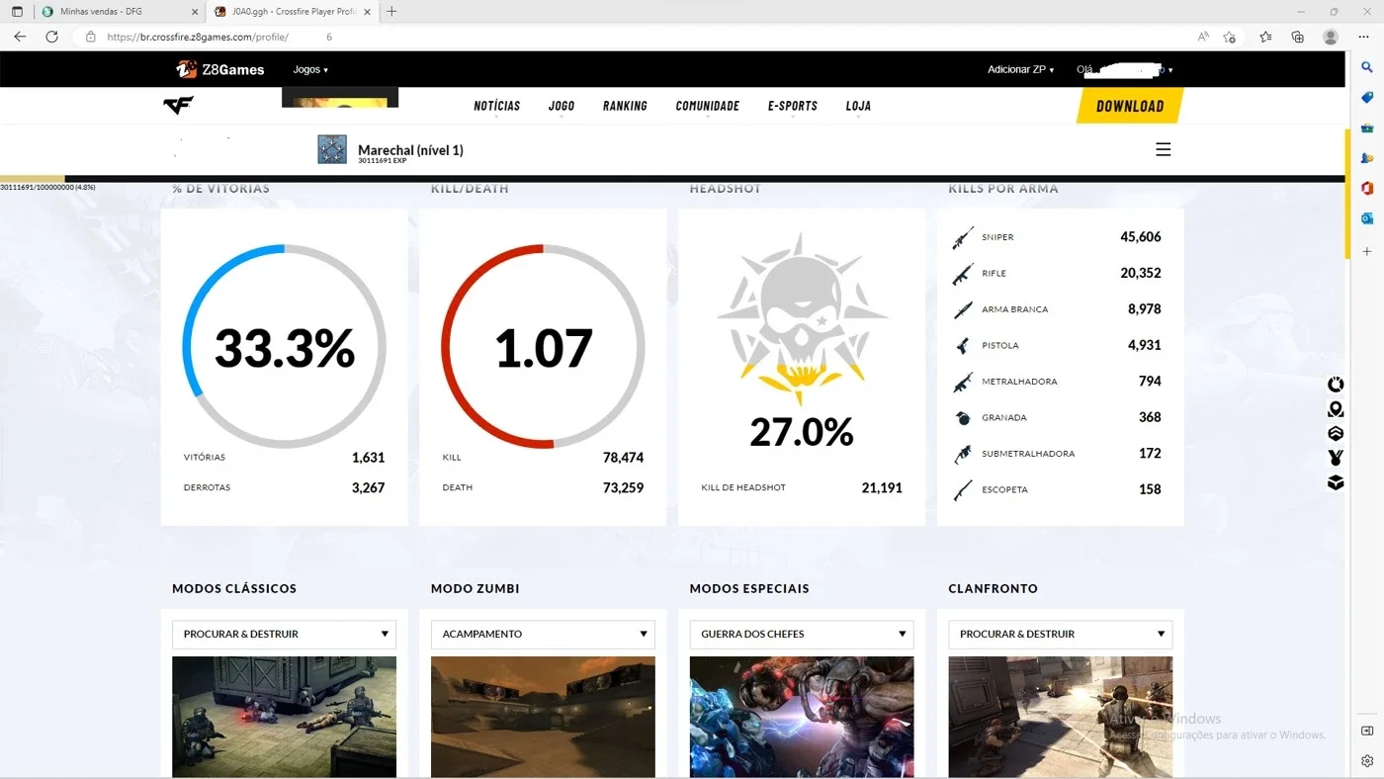Open the E-Sports menu
Viewport: 1384px width, 779px height.
click(793, 106)
